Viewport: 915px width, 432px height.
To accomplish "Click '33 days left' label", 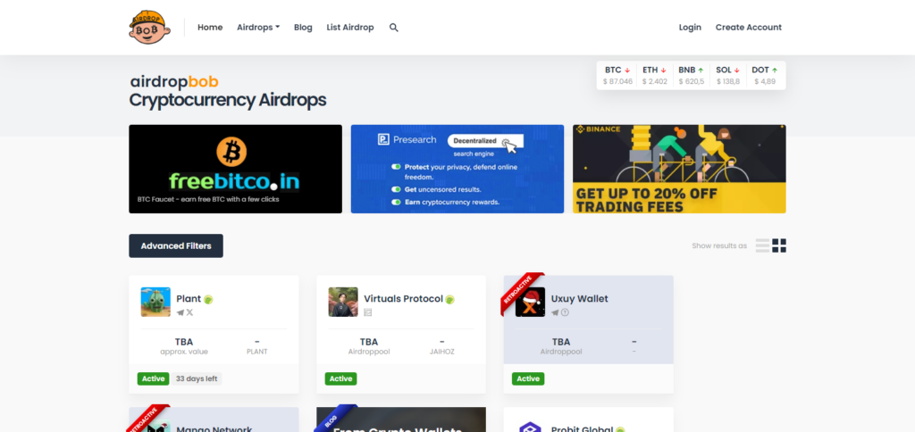I will click(197, 379).
